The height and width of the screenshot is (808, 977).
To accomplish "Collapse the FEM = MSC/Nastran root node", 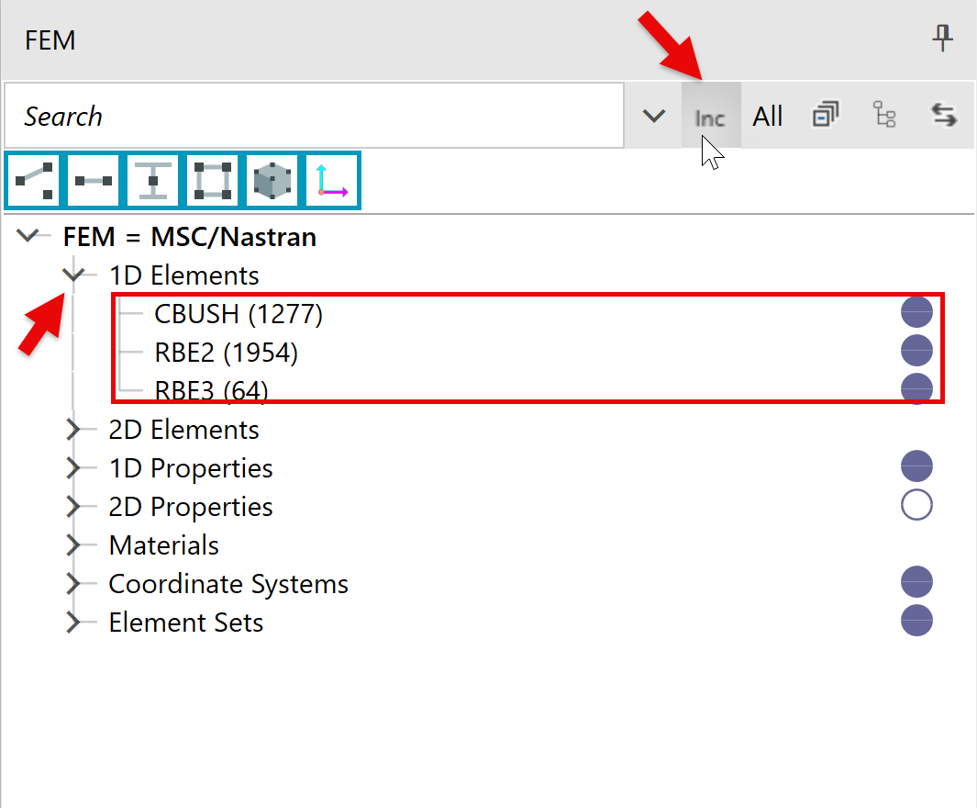I will coord(28,236).
